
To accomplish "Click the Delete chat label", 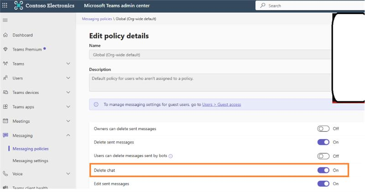I will [104, 171].
